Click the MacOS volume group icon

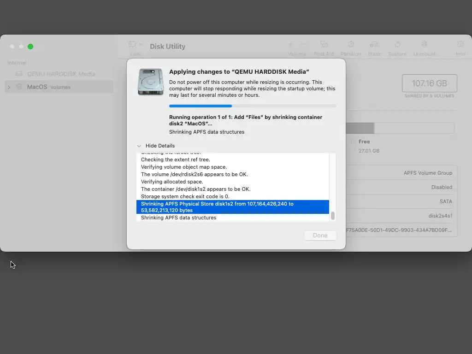tap(19, 87)
